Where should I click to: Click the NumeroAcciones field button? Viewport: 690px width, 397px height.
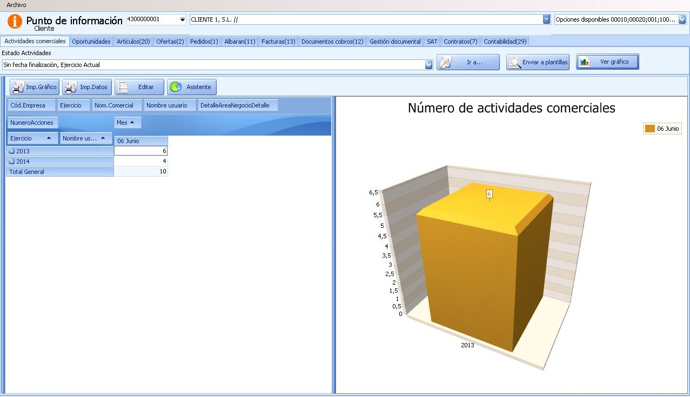coord(32,123)
